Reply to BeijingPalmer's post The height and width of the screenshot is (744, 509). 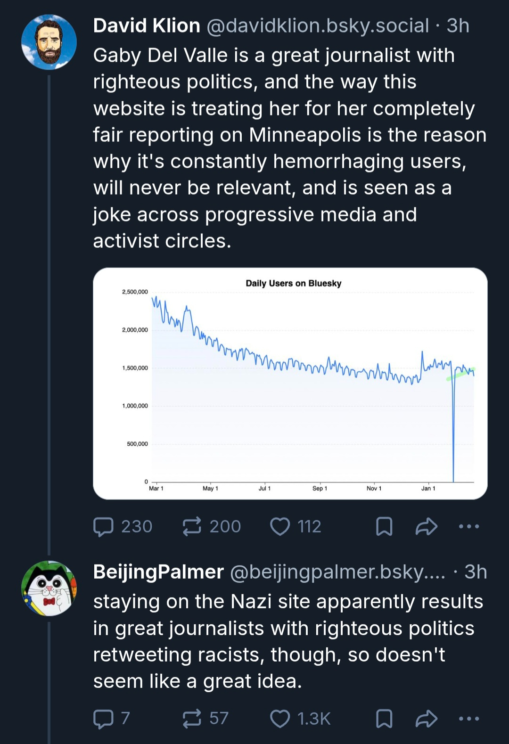pyautogui.click(x=104, y=719)
